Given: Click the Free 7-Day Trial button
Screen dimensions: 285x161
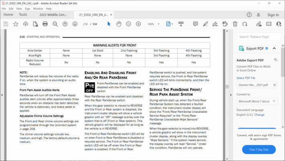Looking at the screenshot, I should click(259, 149).
